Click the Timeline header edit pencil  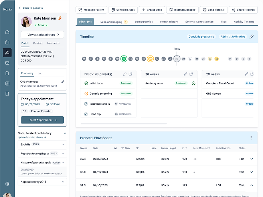tap(251, 36)
